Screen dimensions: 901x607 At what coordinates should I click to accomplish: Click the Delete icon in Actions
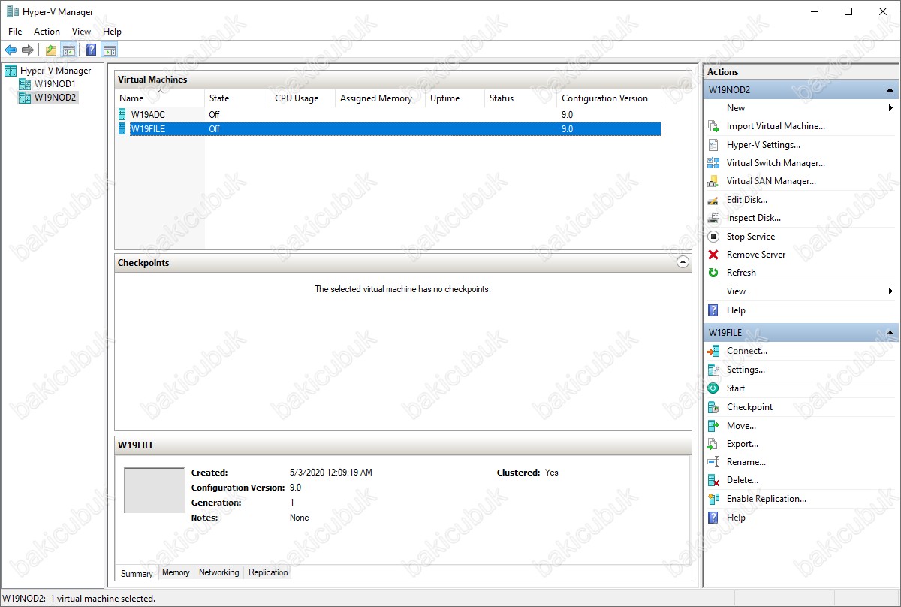713,480
